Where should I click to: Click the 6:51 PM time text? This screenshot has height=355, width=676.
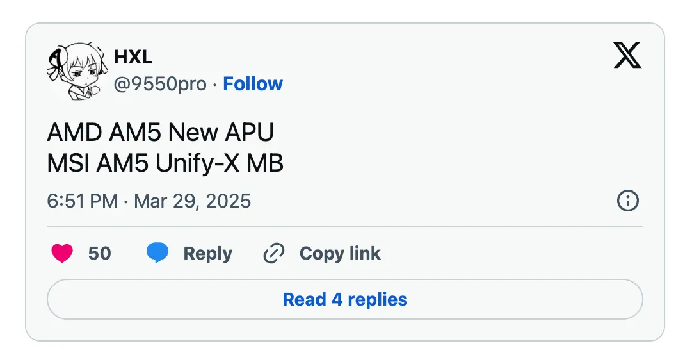pyautogui.click(x=82, y=201)
